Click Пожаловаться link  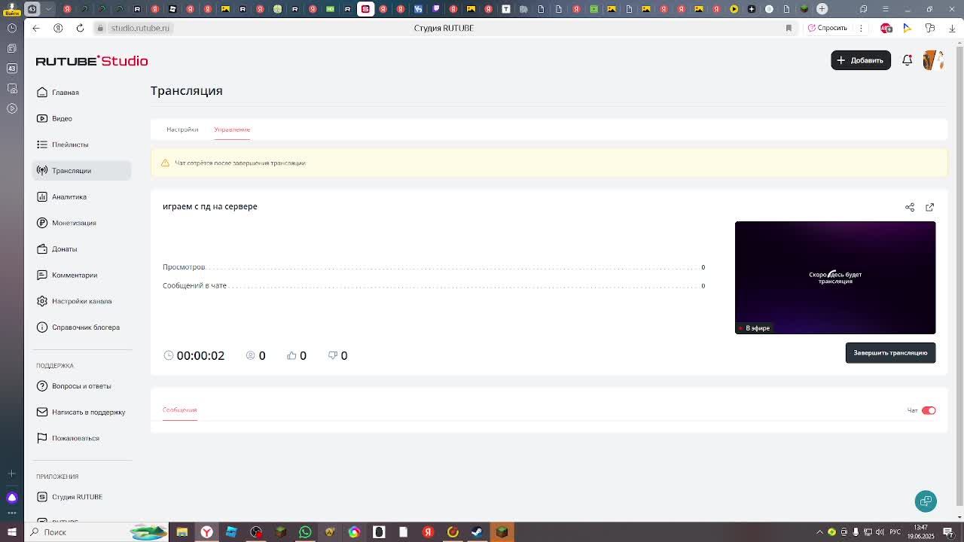tap(81, 438)
